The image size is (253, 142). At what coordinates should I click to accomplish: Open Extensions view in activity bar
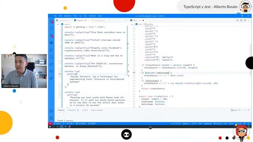[x=51, y=64]
